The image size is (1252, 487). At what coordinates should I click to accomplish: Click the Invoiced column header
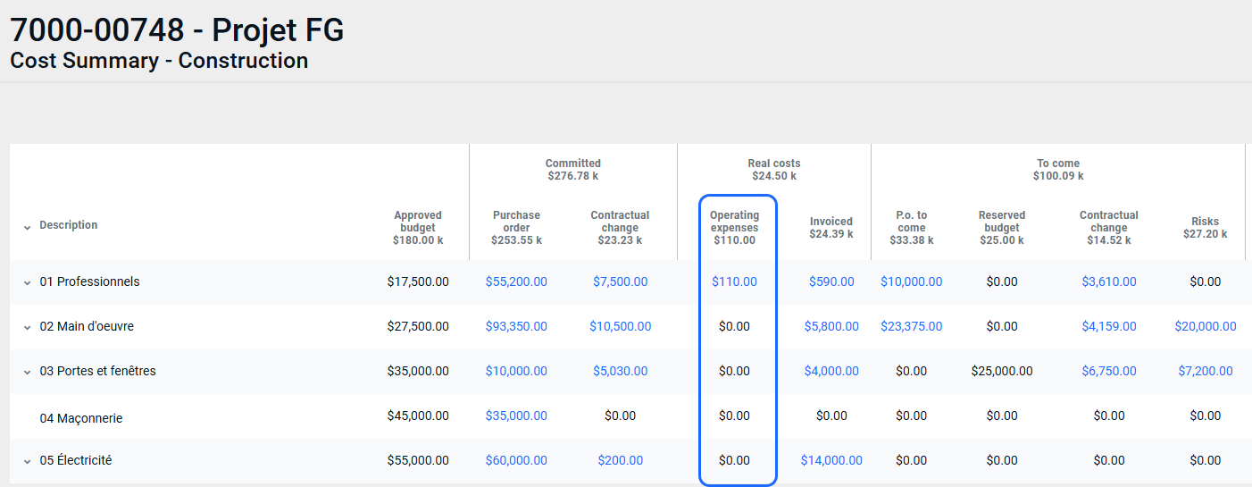831,228
